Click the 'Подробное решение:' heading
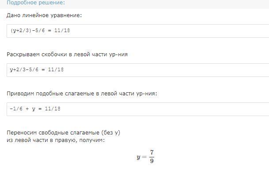The image size is (269, 171). 36,3
